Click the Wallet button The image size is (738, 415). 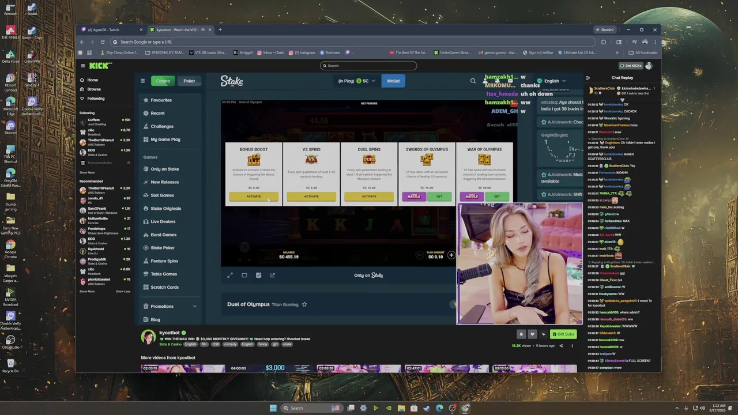point(393,81)
